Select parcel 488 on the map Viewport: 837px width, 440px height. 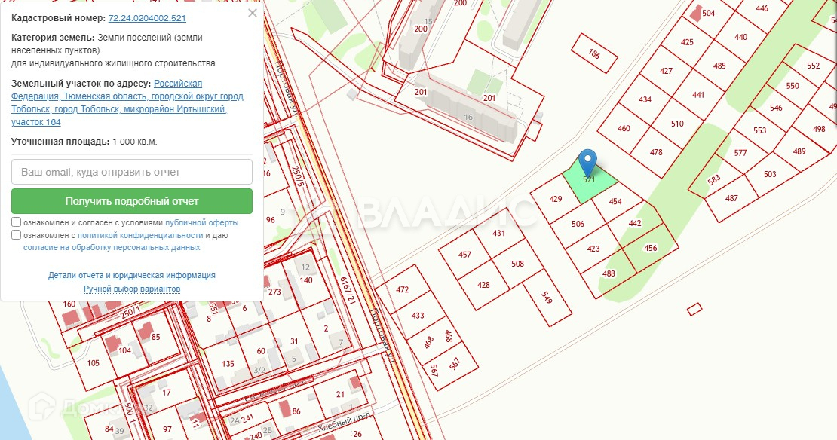pyautogui.click(x=609, y=273)
